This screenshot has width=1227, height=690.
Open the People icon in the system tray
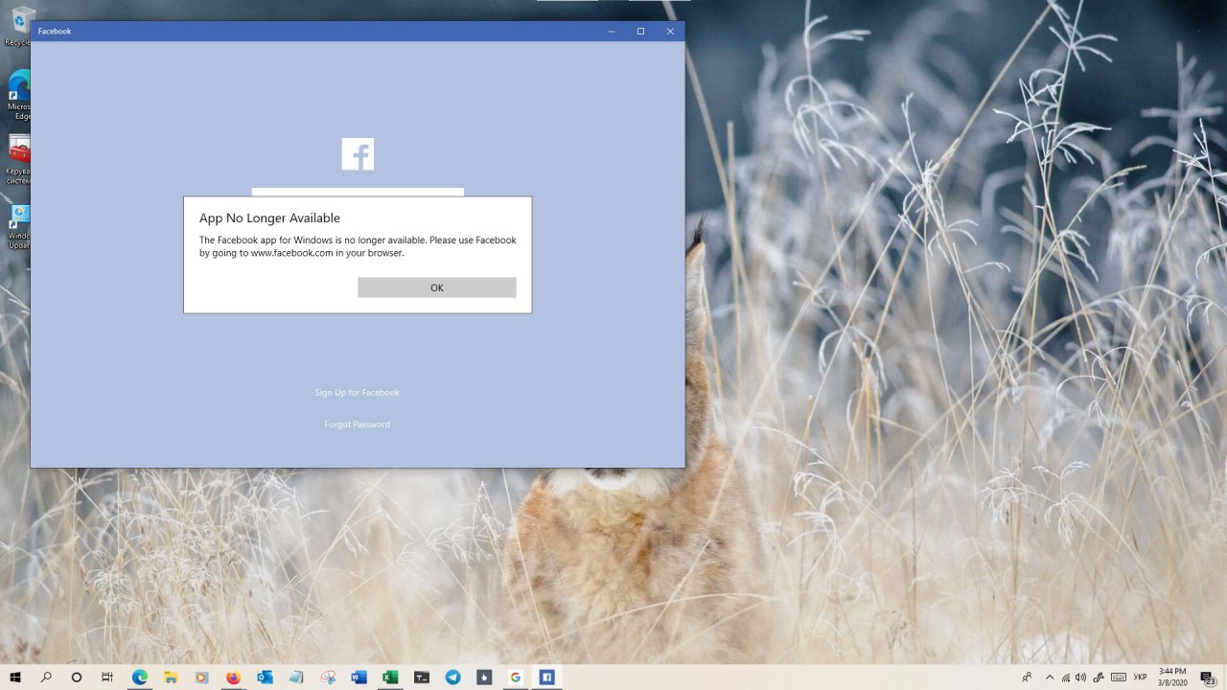[1027, 677]
